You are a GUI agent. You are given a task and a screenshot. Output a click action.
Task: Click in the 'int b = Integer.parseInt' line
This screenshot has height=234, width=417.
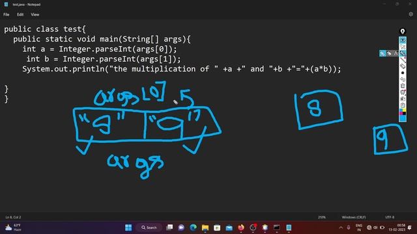[x=104, y=59]
